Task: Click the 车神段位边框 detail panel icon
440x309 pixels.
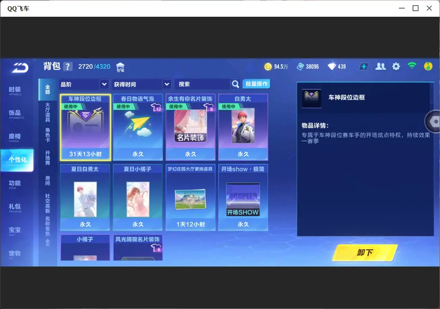Action: pos(311,99)
